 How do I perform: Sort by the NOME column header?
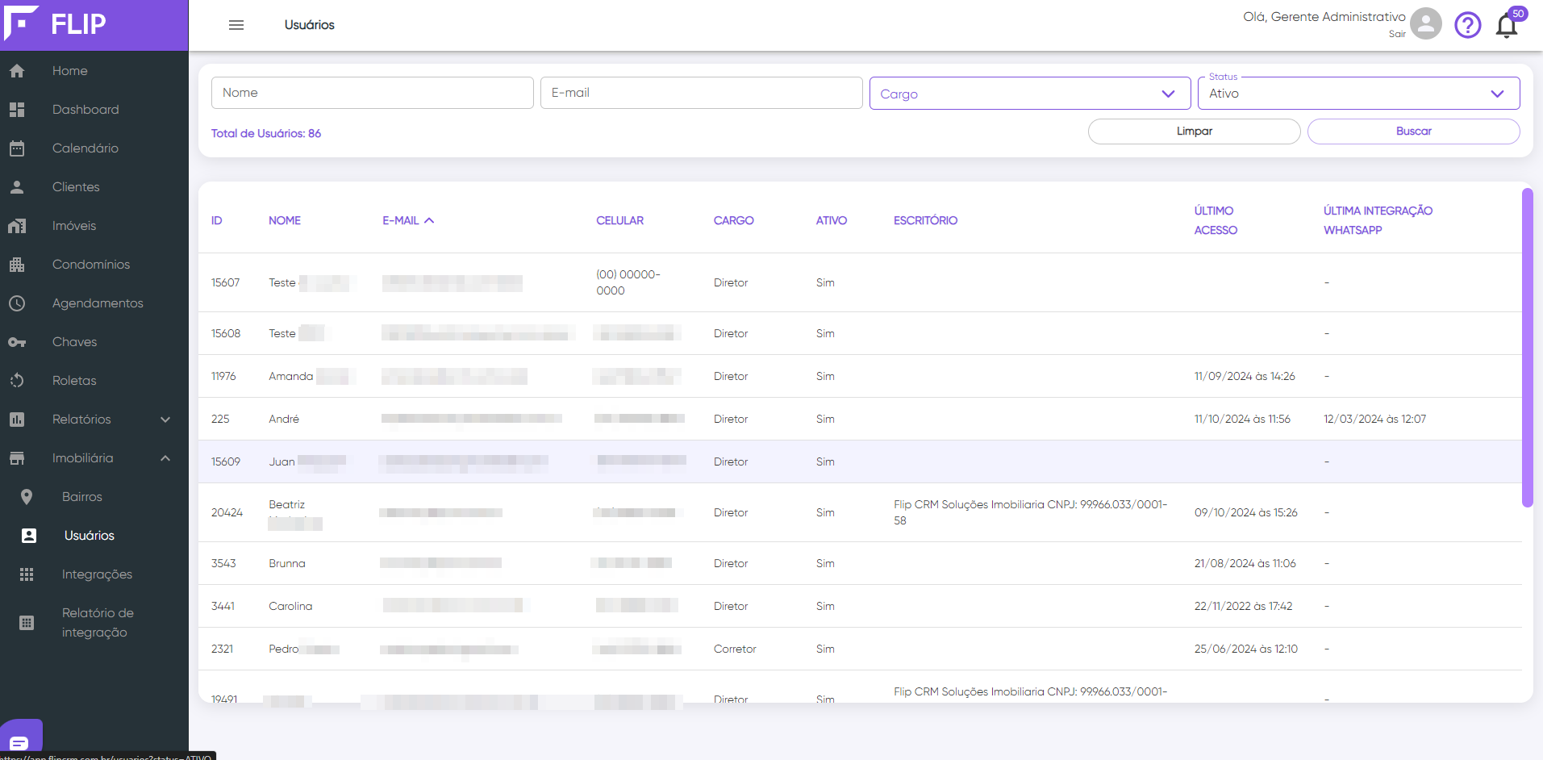click(x=285, y=220)
